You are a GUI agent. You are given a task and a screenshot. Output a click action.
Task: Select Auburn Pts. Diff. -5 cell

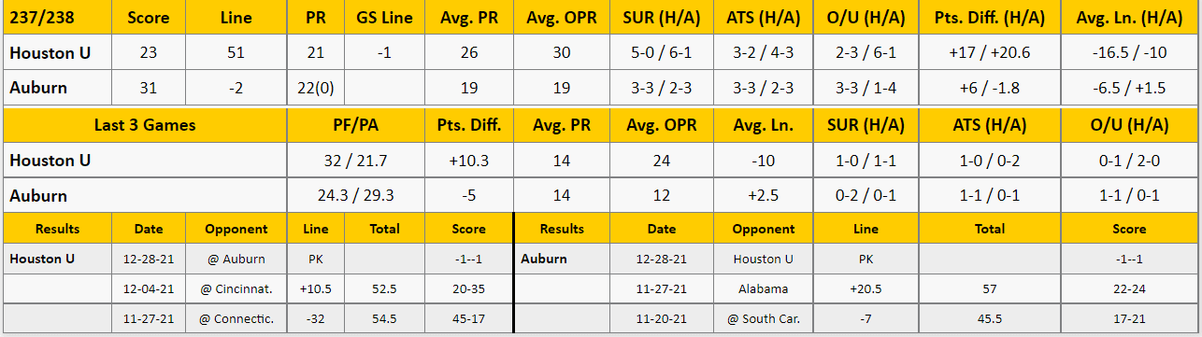click(469, 196)
